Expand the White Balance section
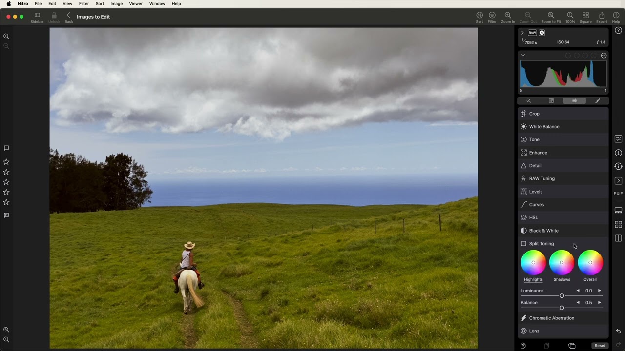The image size is (625, 351). (x=563, y=127)
